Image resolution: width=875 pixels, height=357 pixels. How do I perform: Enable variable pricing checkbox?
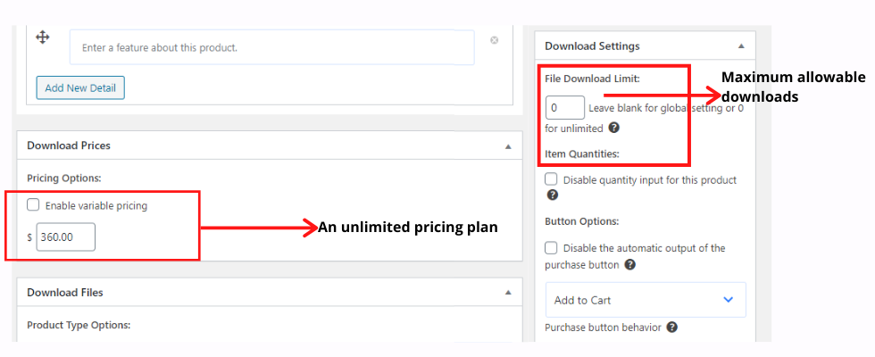click(34, 205)
